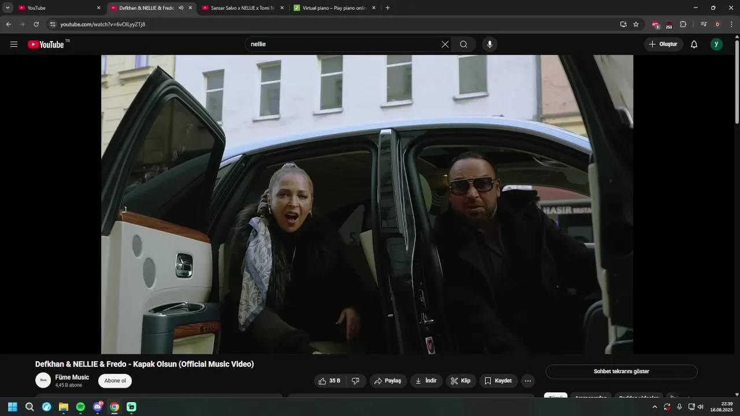Click Sohbet tekrarını göster button
The height and width of the screenshot is (416, 740).
pos(621,372)
